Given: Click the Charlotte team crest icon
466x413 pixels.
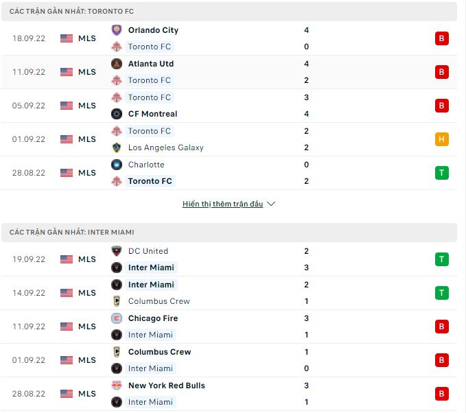Looking at the screenshot, I should click(116, 165).
